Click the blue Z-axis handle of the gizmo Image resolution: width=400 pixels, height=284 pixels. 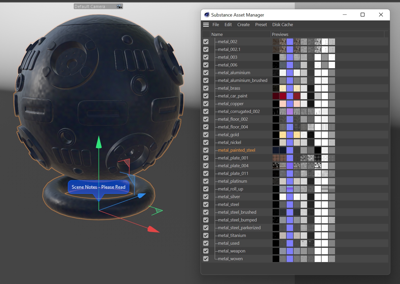coord(141,195)
